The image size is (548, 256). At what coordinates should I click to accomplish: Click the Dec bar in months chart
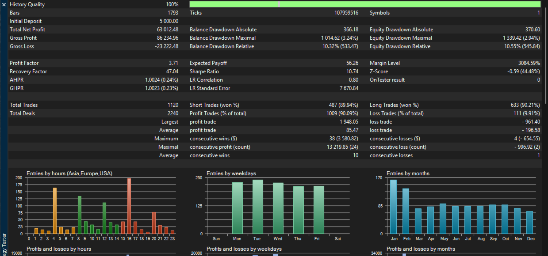point(530,222)
